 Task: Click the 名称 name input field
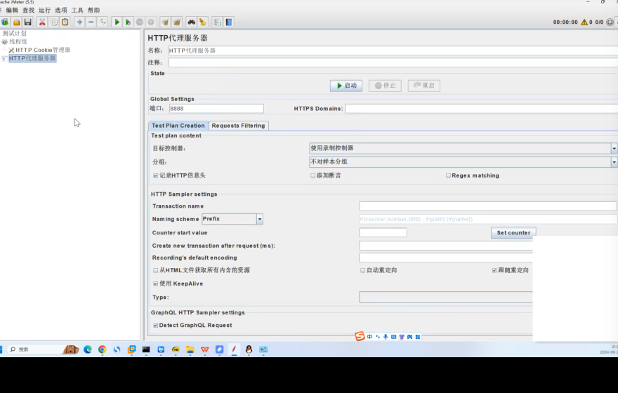tap(393, 51)
